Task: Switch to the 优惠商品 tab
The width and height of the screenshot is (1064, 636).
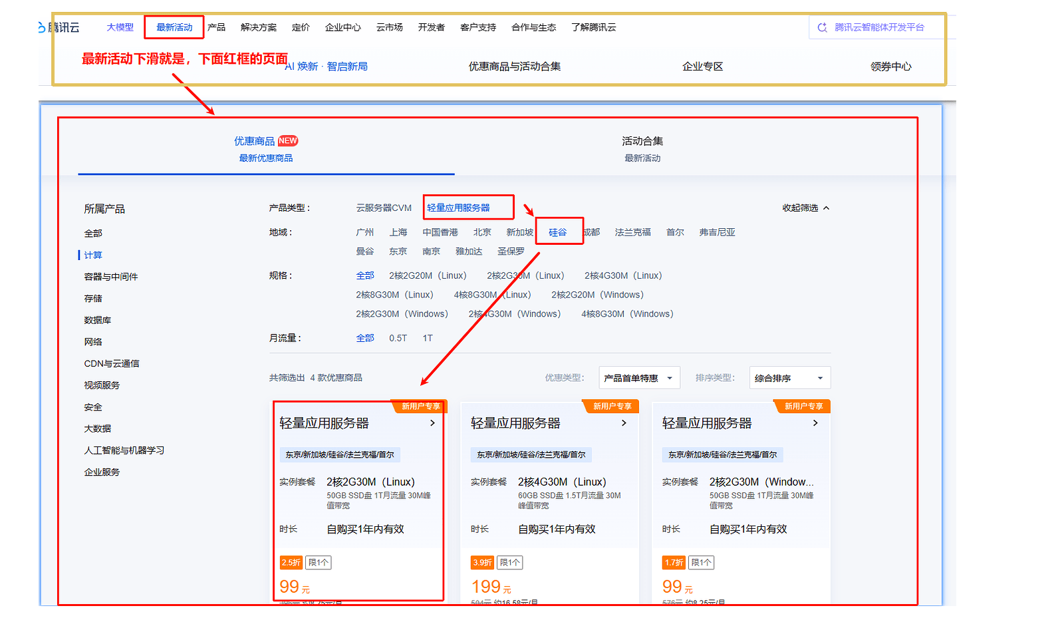Action: coord(266,149)
